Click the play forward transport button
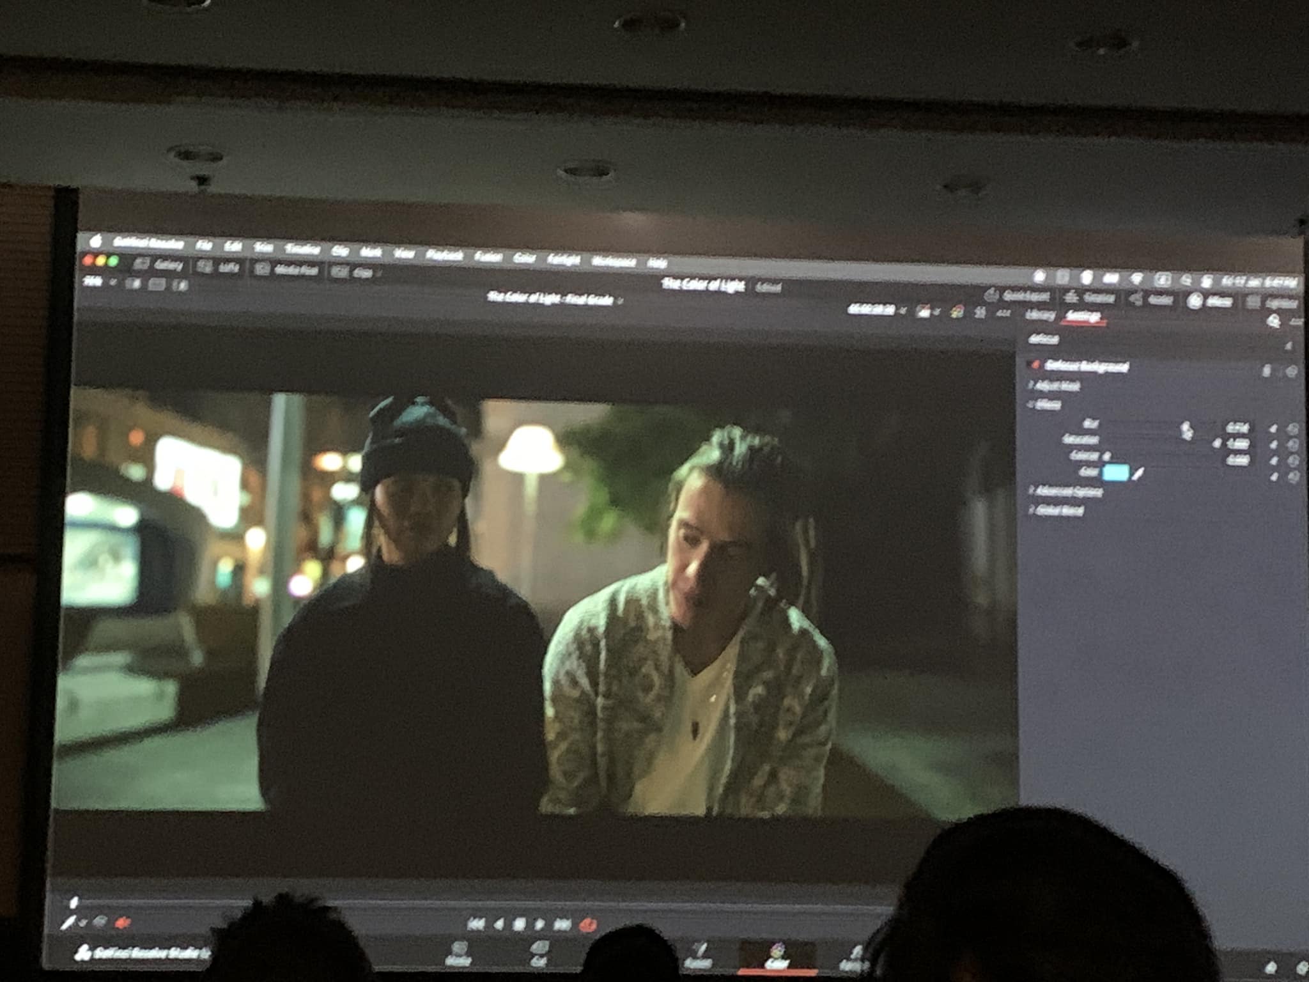Screen dimensions: 1309x982 pyautogui.click(x=540, y=924)
